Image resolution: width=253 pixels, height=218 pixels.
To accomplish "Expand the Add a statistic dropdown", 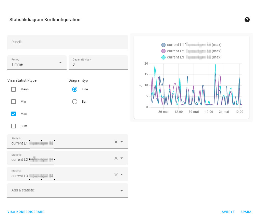I will pos(122,191).
